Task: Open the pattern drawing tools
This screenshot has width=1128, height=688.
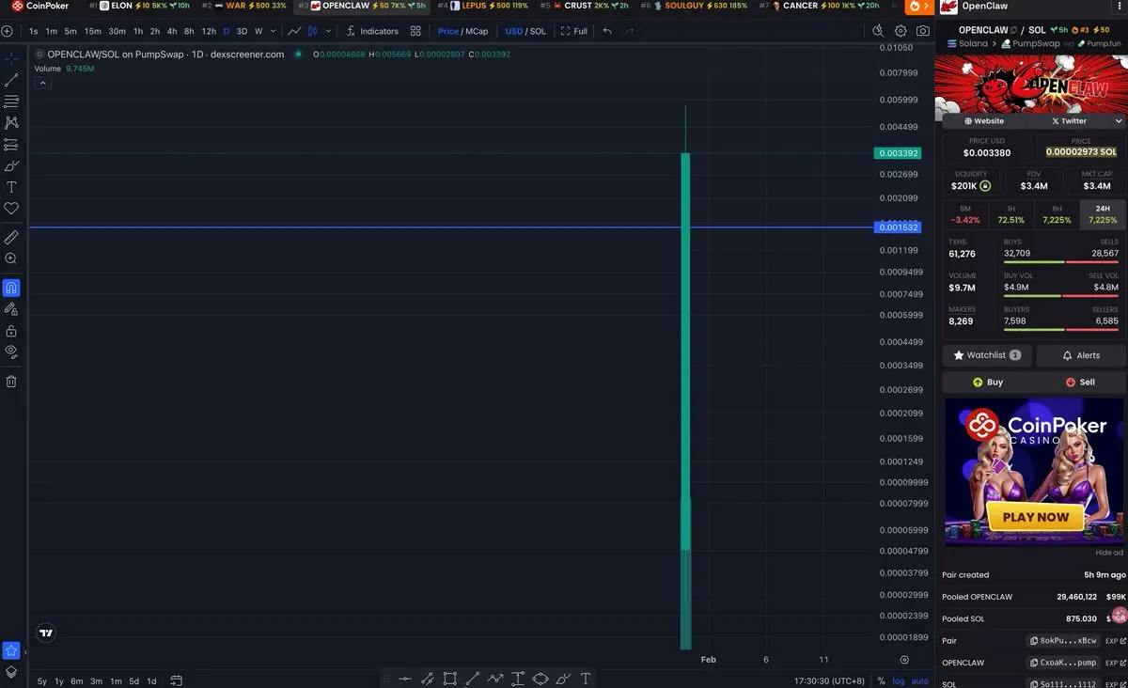Action: pos(11,122)
